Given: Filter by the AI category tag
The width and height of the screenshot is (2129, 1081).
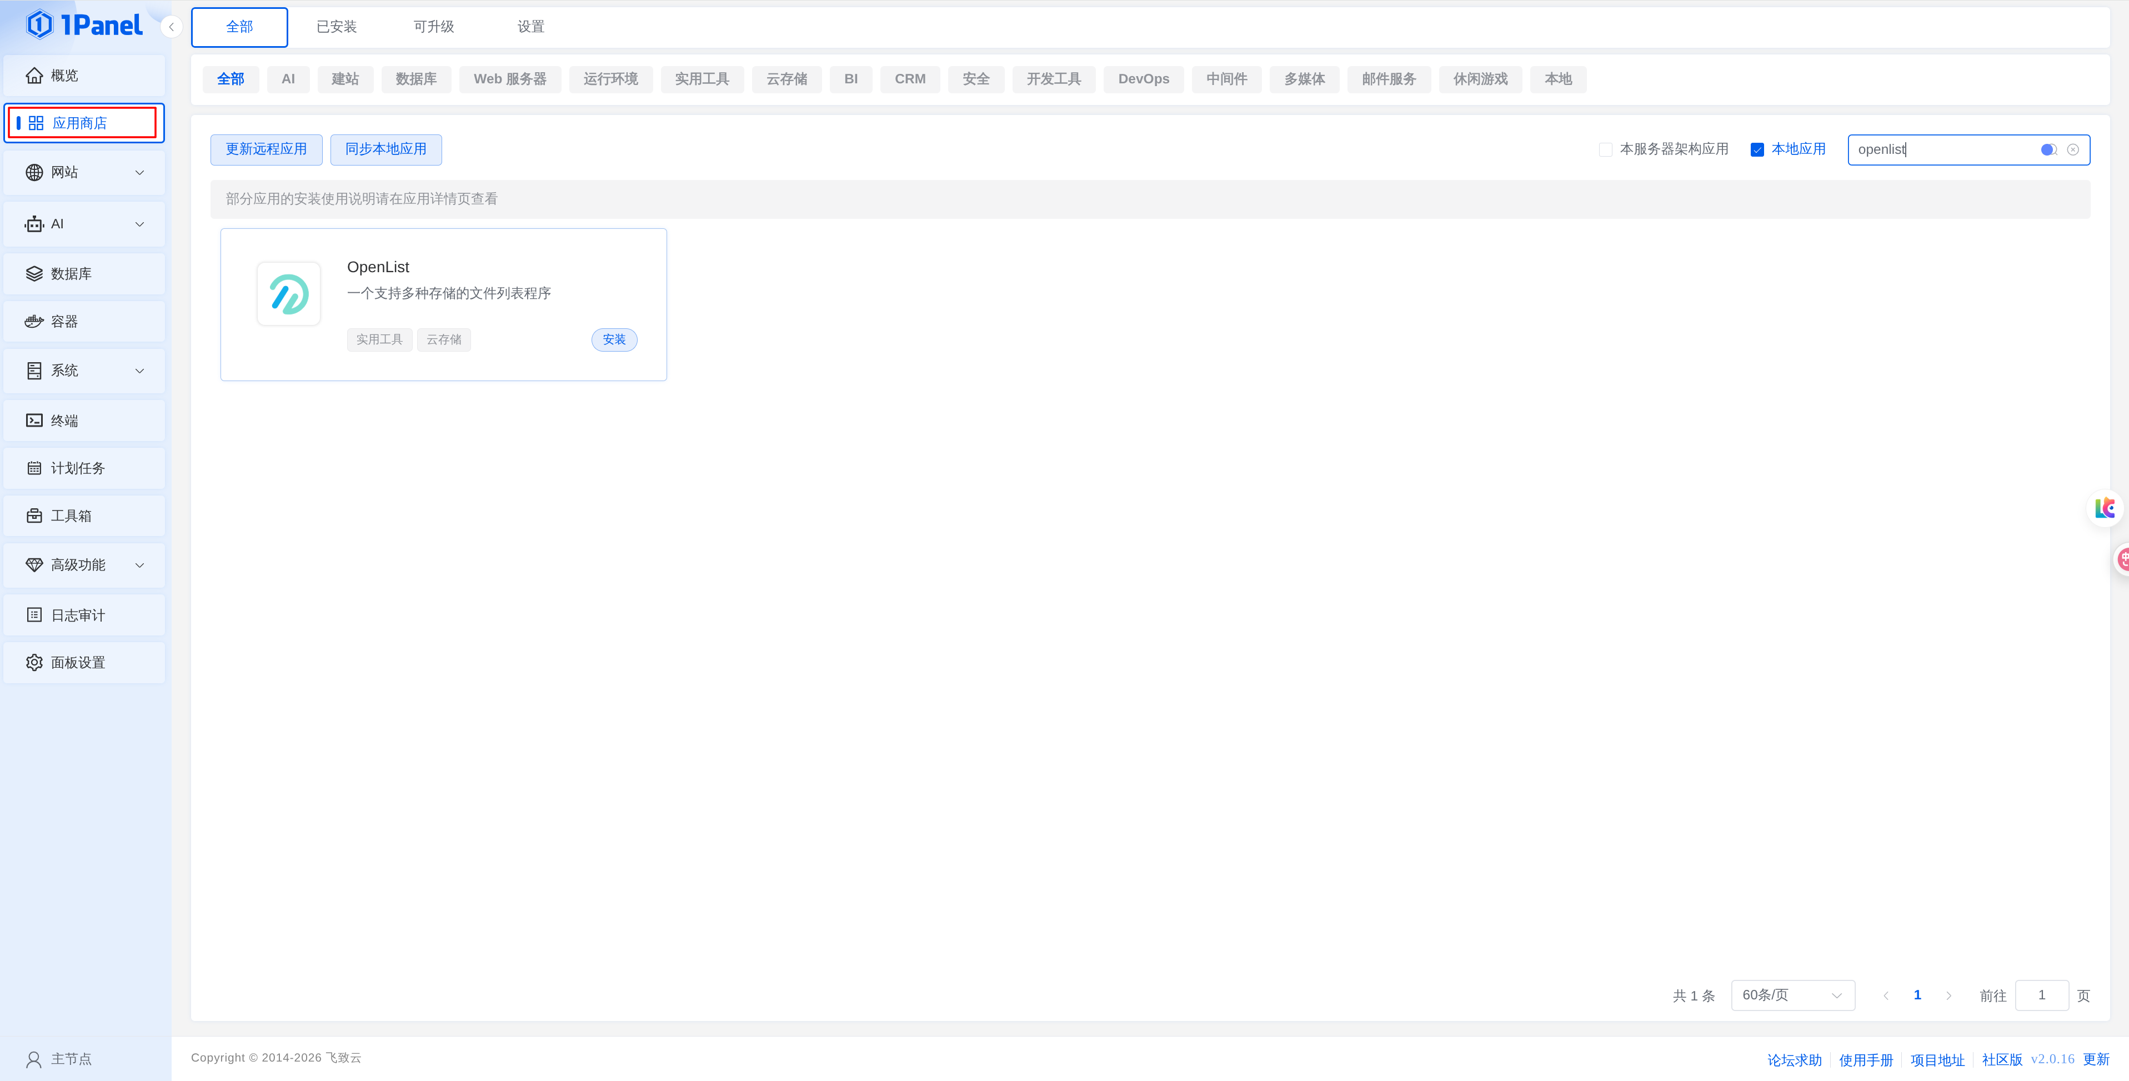Looking at the screenshot, I should coord(288,79).
